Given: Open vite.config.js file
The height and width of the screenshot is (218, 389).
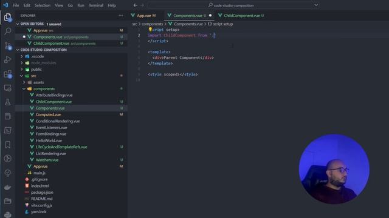Looking at the screenshot, I should (72, 205).
